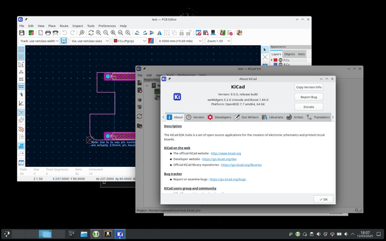Toggle auto track width button beside track dropdown
386x241 pixels.
click(x=64, y=41)
